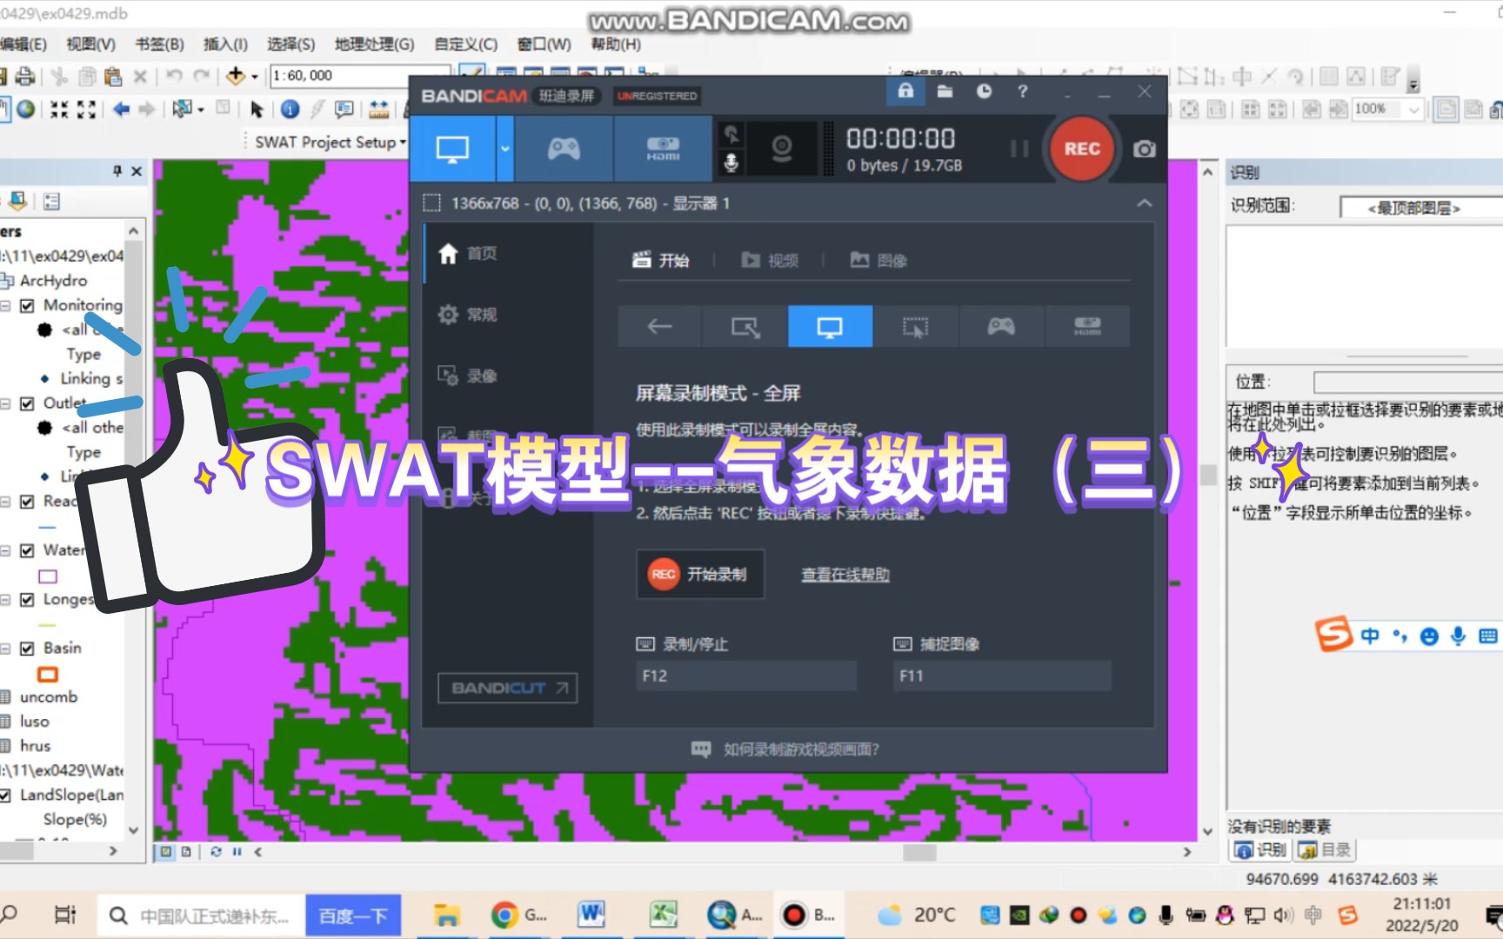The image size is (1503, 939).
Task: Click the large red REC button
Action: 1082,149
